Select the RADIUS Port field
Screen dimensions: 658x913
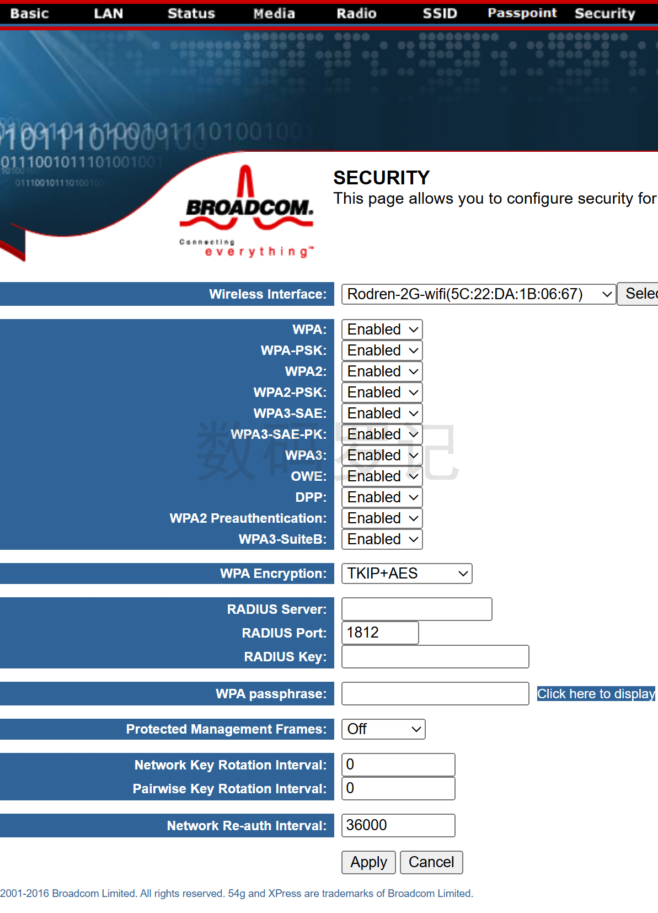[379, 633]
